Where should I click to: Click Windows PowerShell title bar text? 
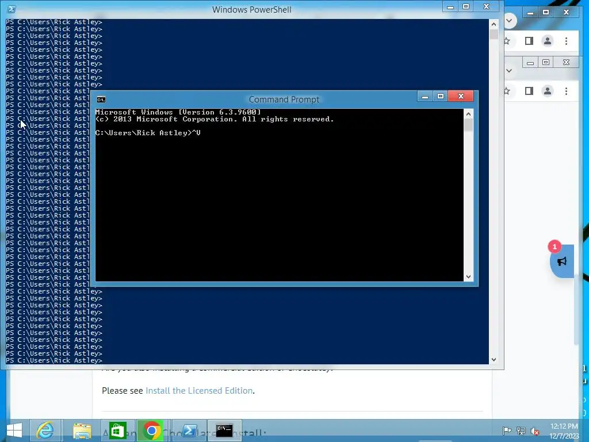coord(252,10)
